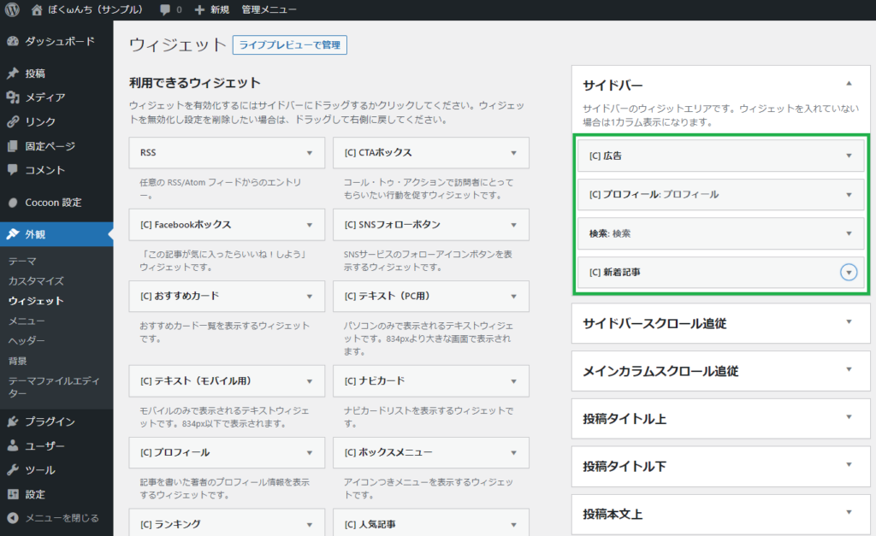Viewport: 876px width, 536px height.
Task: Open 新規 in the admin bar
Action: (x=220, y=9)
